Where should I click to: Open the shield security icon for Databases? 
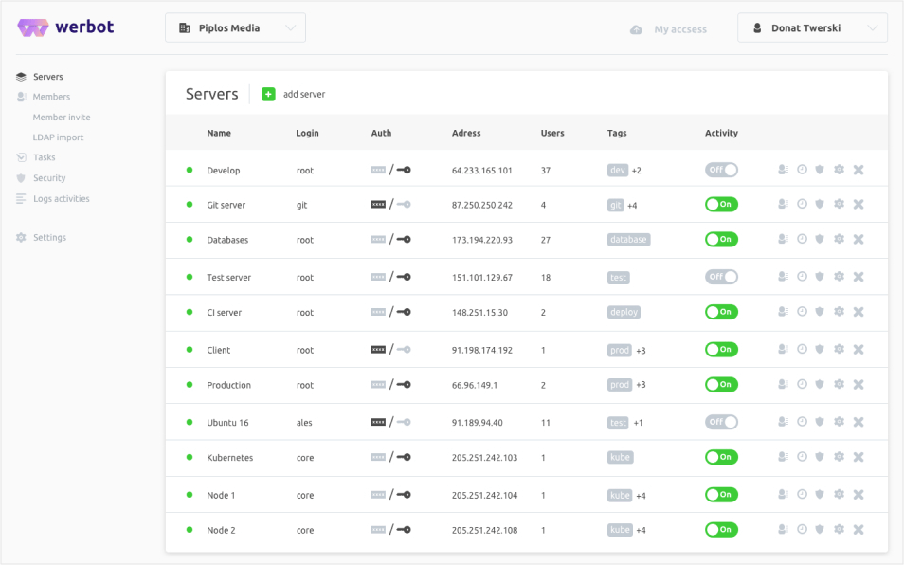tap(820, 240)
